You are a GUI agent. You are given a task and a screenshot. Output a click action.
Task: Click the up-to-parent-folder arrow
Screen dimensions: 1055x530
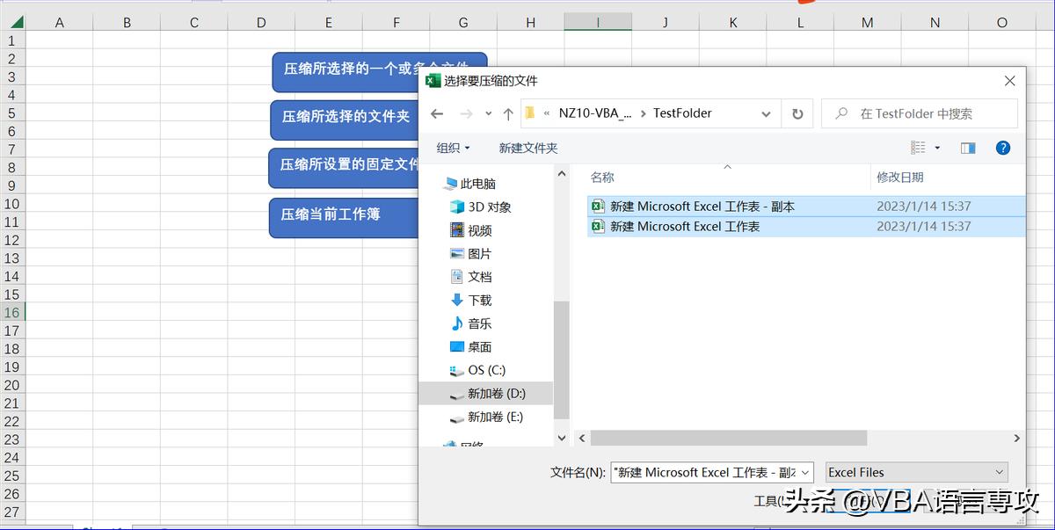point(508,113)
